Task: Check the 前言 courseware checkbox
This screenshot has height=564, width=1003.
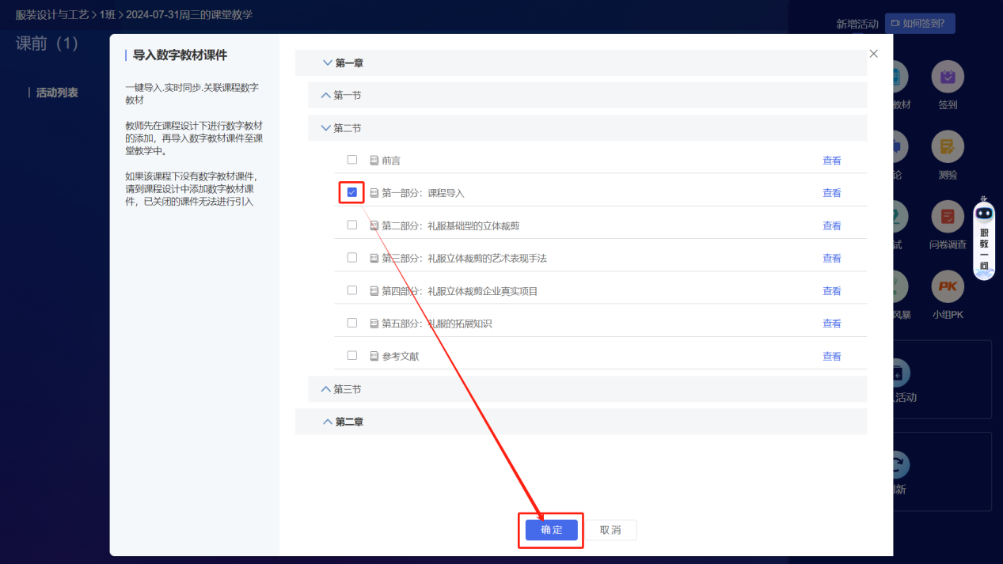Action: click(351, 159)
